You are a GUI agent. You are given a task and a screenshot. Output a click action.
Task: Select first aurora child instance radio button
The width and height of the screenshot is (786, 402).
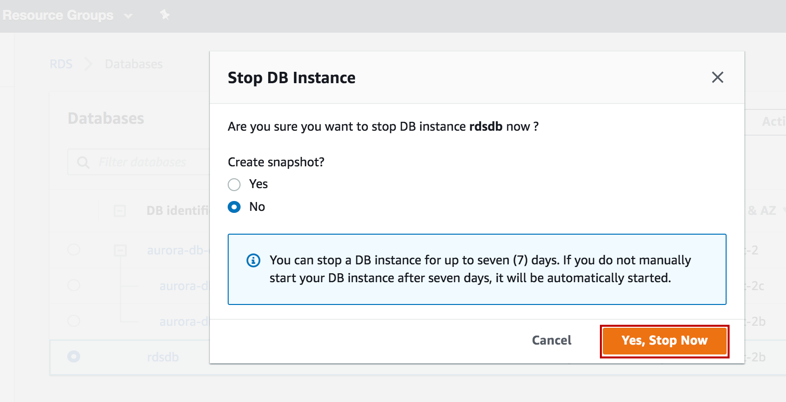click(74, 285)
